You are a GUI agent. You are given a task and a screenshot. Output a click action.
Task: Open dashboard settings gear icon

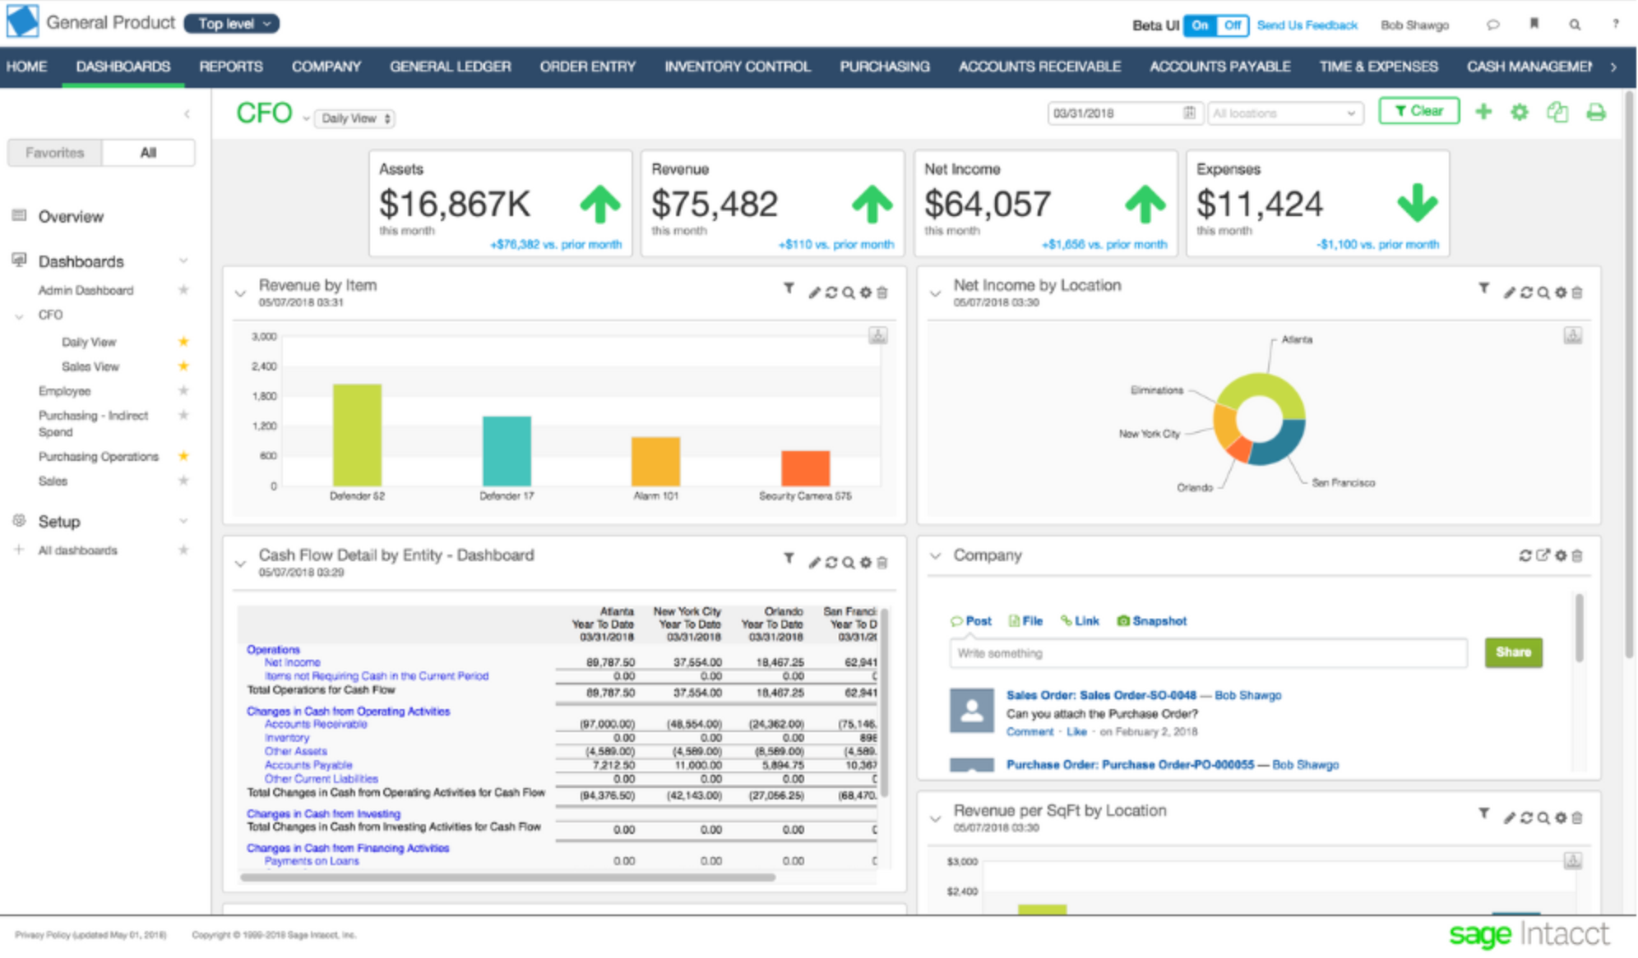click(1520, 113)
